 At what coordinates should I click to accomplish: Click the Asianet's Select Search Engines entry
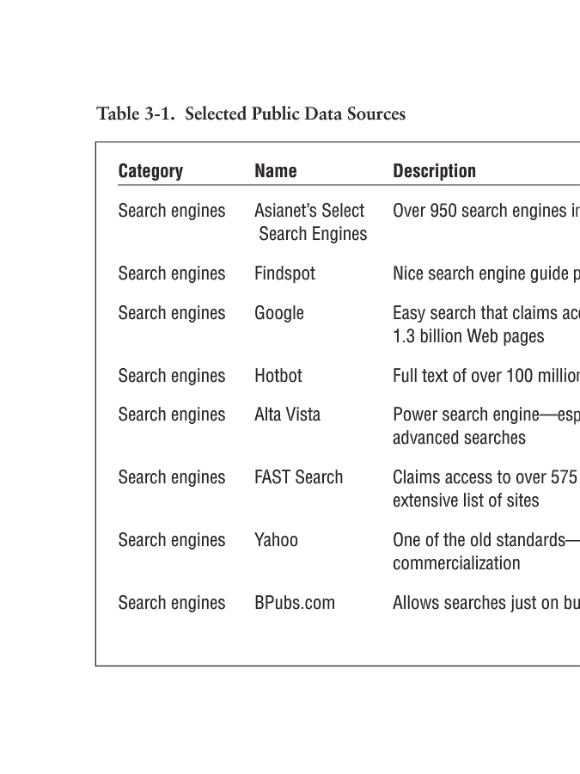[310, 222]
